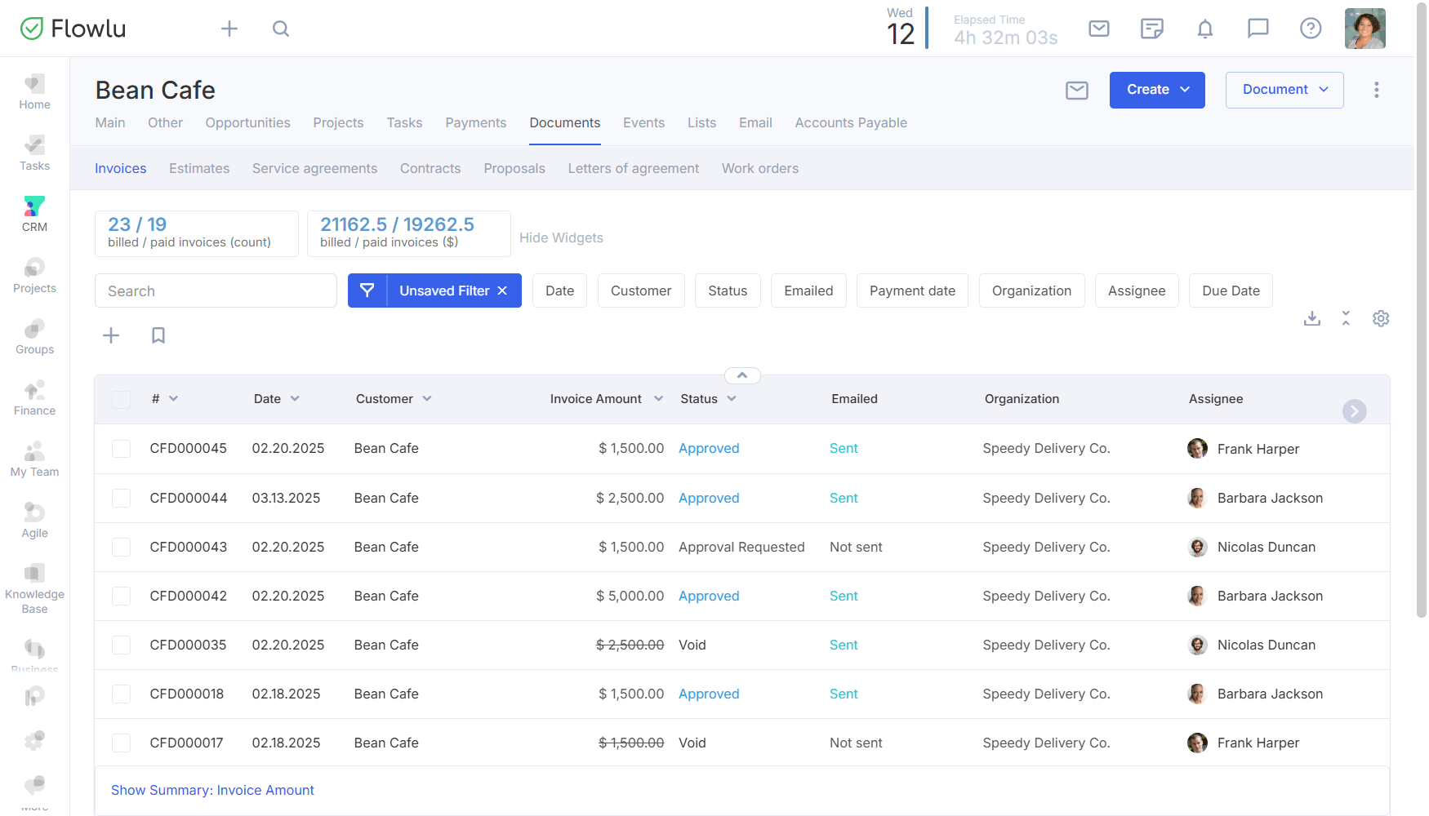This screenshot has height=816, width=1429.
Task: Open the Status filter
Action: click(728, 290)
